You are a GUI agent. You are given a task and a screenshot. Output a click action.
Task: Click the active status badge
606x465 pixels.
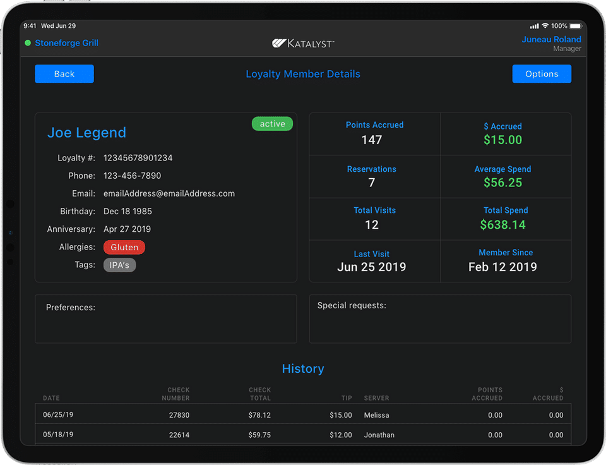tap(272, 124)
